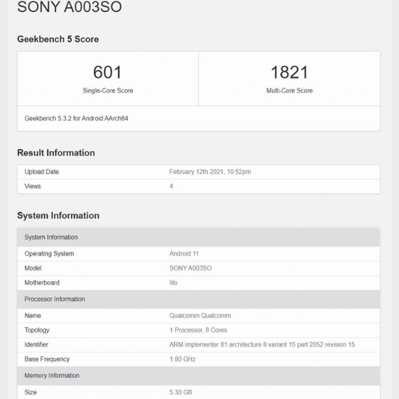Image resolution: width=399 pixels, height=399 pixels.
Task: Click the Memory Information header row
Action: pyautogui.click(x=198, y=376)
